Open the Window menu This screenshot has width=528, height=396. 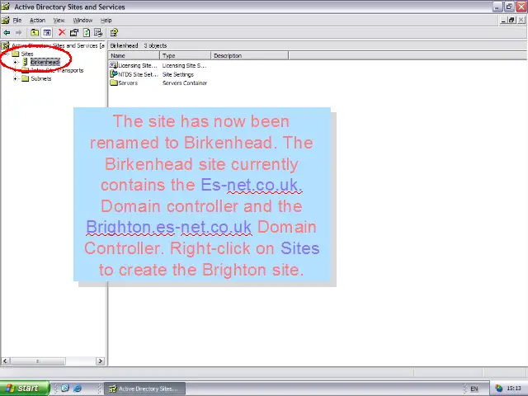pos(82,20)
